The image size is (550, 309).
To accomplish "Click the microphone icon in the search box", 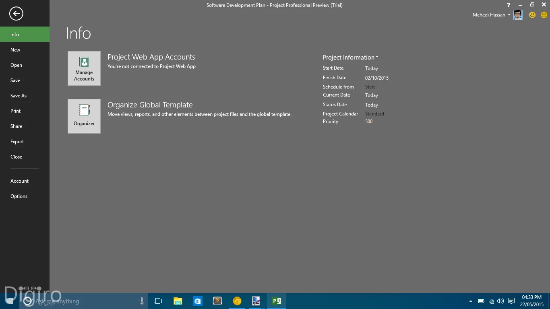I will pyautogui.click(x=142, y=301).
